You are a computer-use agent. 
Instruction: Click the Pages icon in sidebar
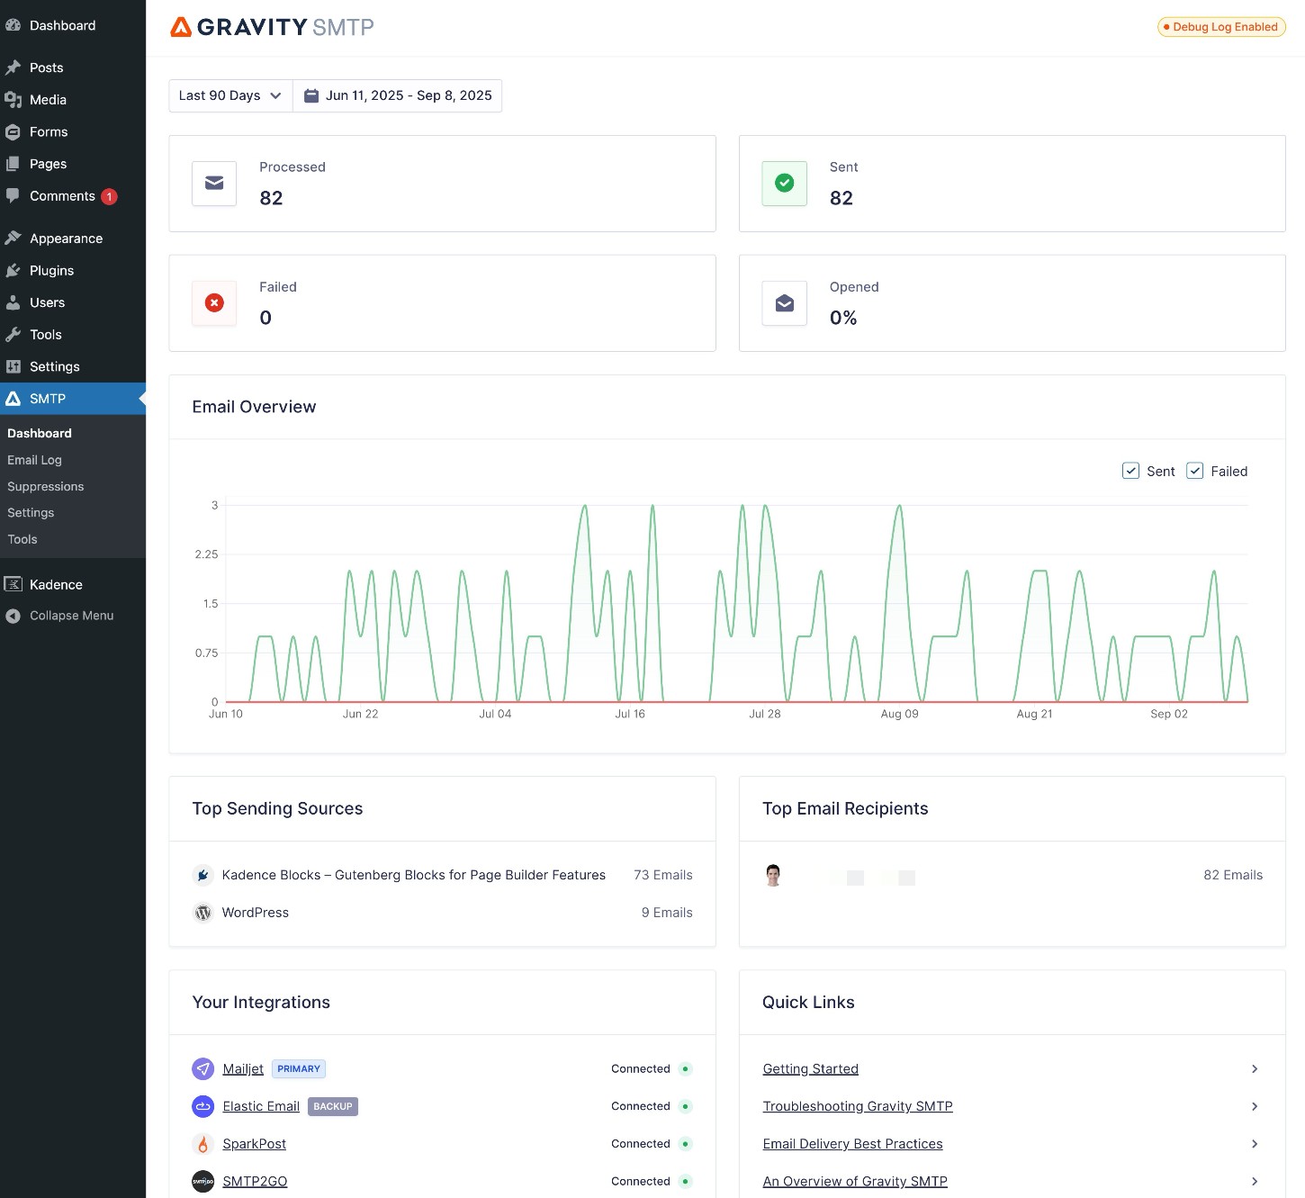(13, 164)
